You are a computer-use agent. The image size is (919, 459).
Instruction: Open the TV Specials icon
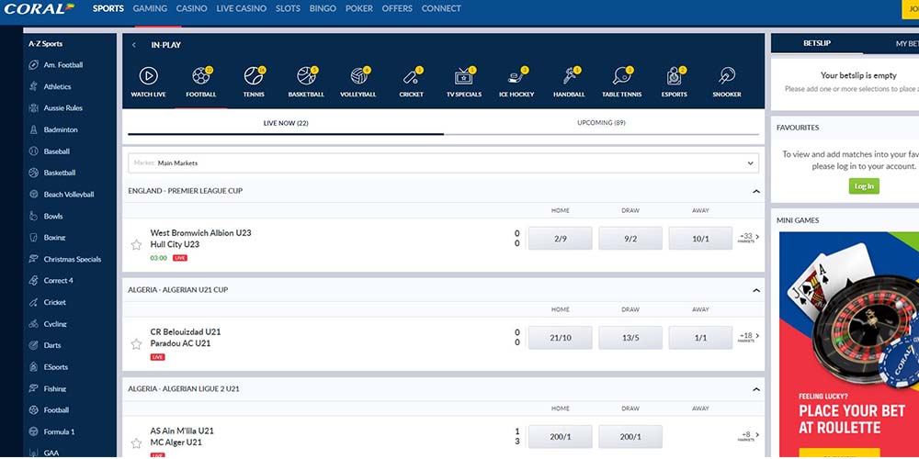coord(463,76)
